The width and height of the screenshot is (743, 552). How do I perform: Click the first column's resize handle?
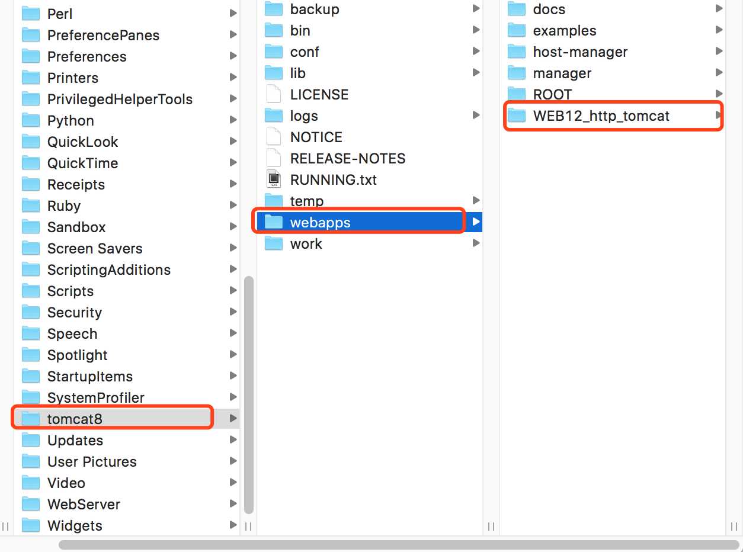[5, 526]
